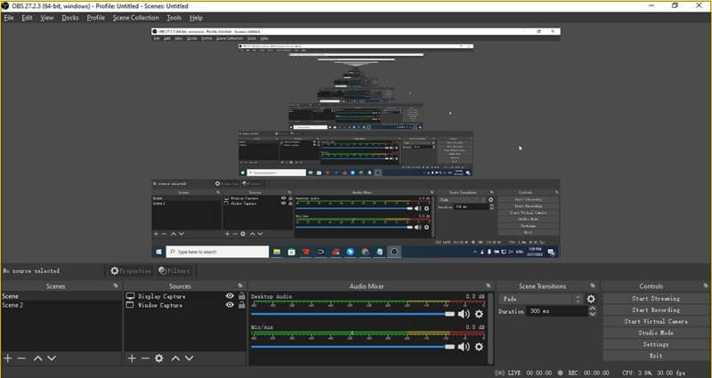Move the scene up in the Scenes list
The height and width of the screenshot is (378, 712).
[x=37, y=358]
